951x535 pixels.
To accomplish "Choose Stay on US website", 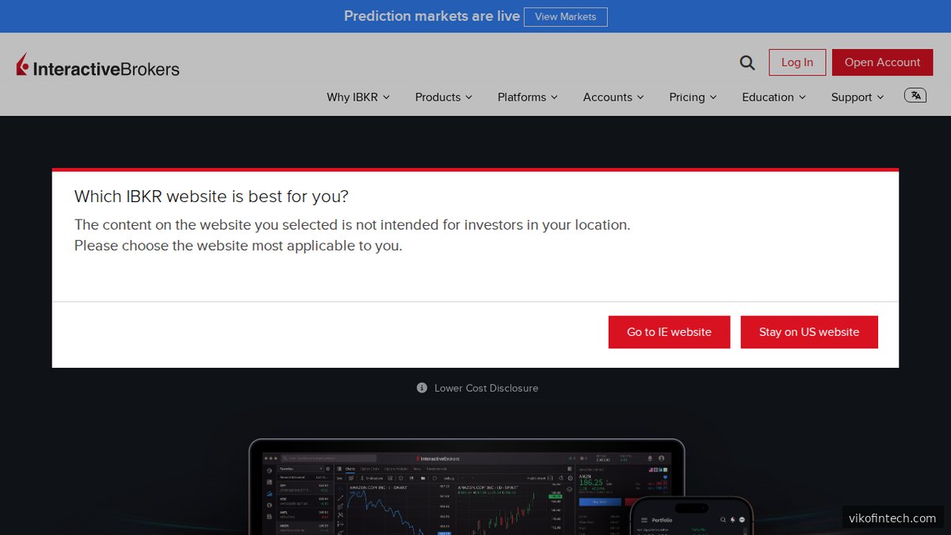I will [809, 331].
